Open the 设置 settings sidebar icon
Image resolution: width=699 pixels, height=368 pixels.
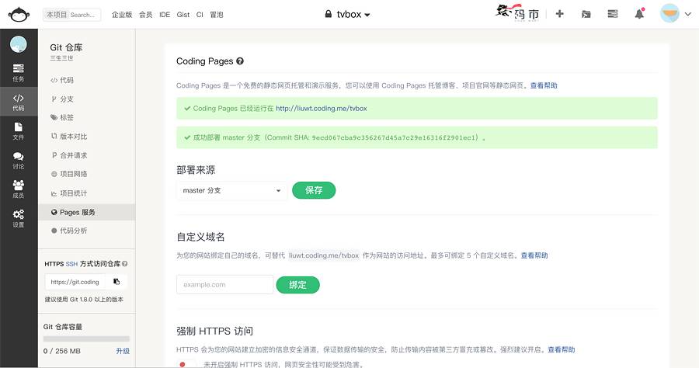click(19, 218)
